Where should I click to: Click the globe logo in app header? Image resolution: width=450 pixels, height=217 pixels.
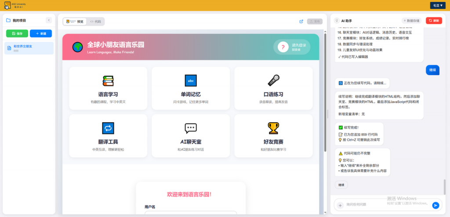pyautogui.click(x=78, y=46)
